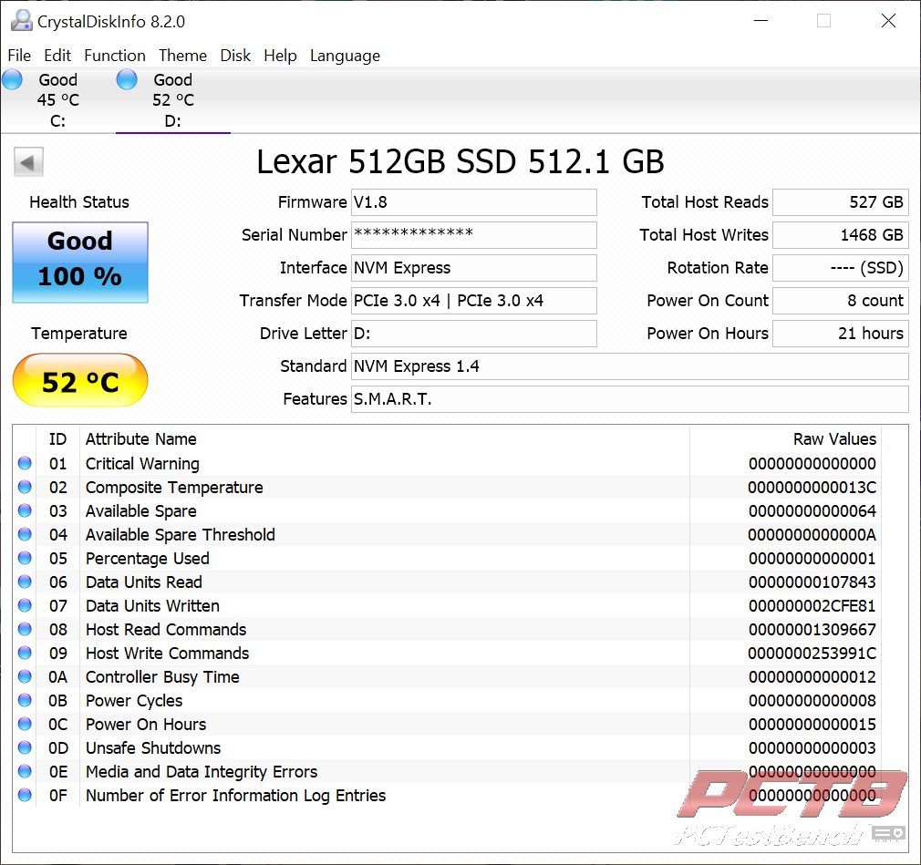Select the Percentage Used attribute name
Image resolution: width=921 pixels, height=865 pixels.
click(148, 559)
